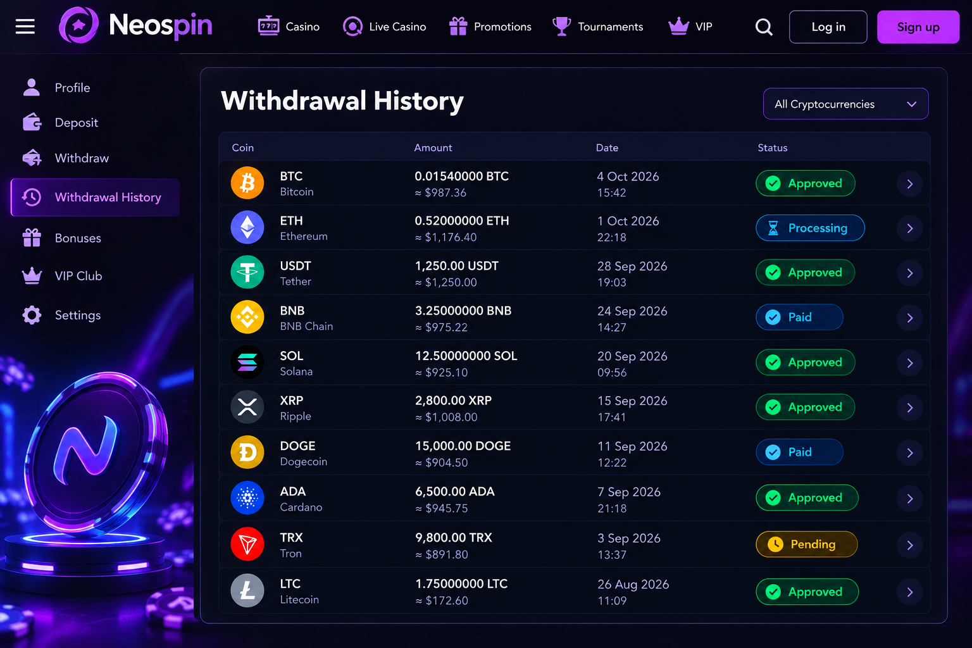Click the Bitcoin coin icon
The width and height of the screenshot is (972, 648).
(x=247, y=183)
